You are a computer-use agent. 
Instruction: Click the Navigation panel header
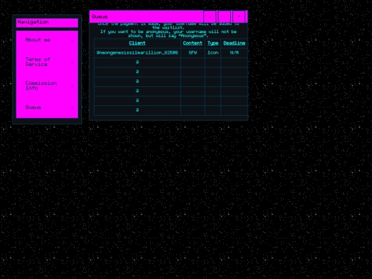coord(47,23)
